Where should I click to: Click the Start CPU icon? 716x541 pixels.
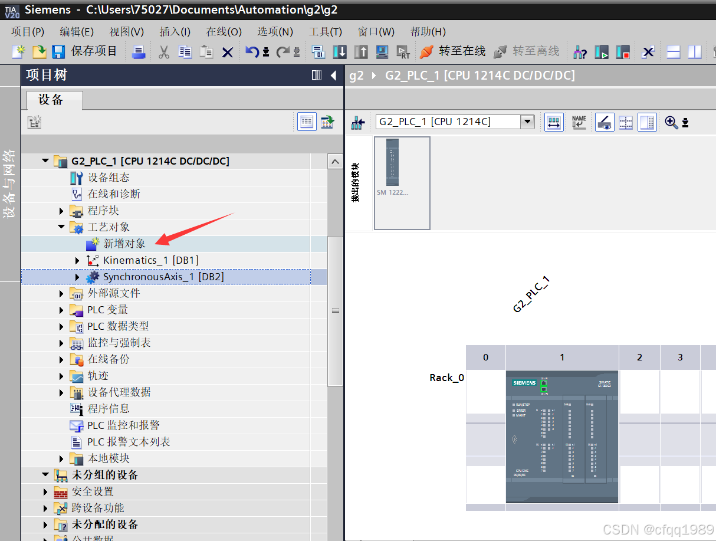[602, 52]
